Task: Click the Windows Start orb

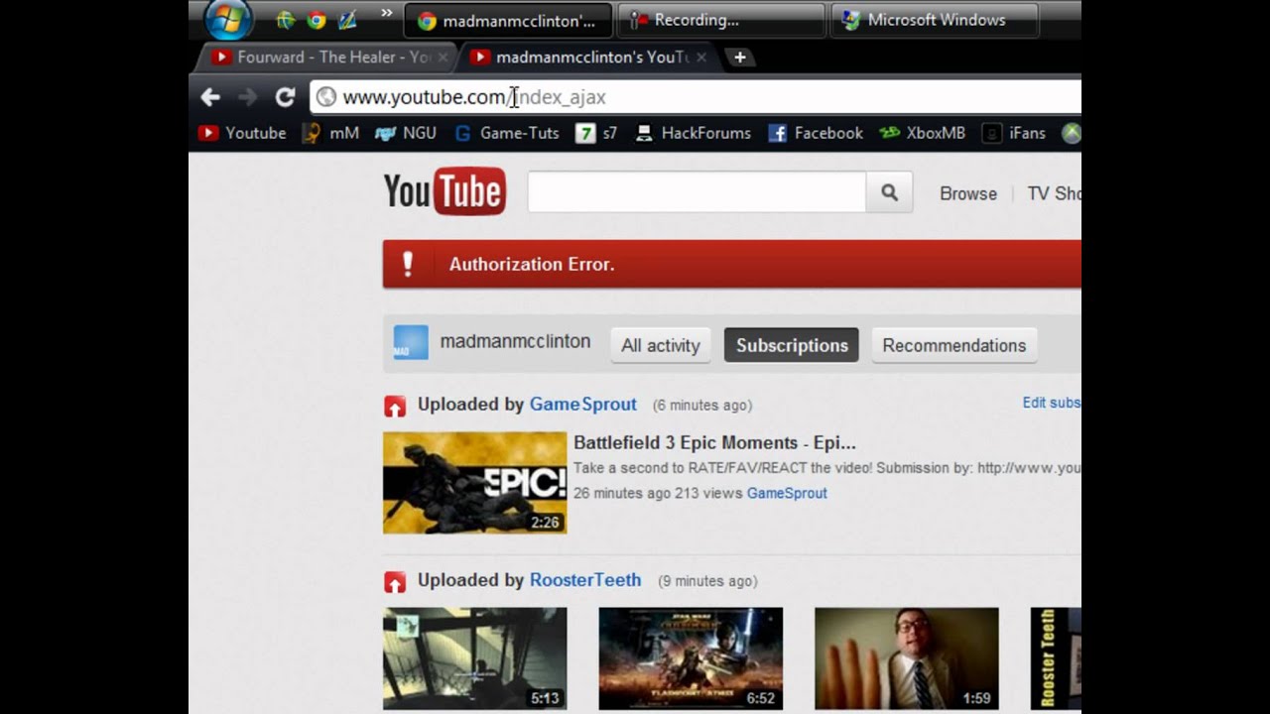Action: (227, 19)
